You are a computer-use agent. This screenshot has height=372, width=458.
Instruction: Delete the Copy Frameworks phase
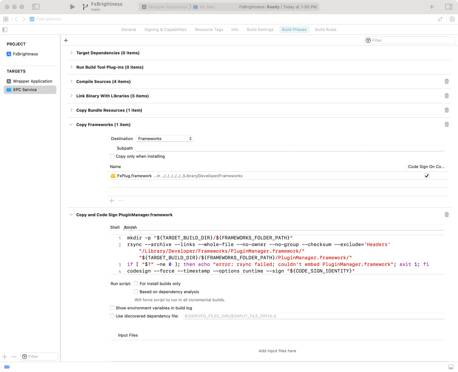446,125
